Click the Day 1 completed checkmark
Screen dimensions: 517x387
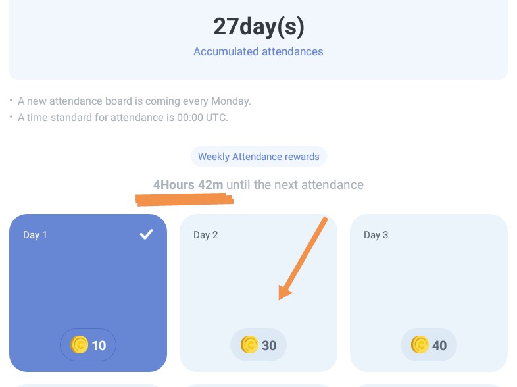tap(146, 234)
